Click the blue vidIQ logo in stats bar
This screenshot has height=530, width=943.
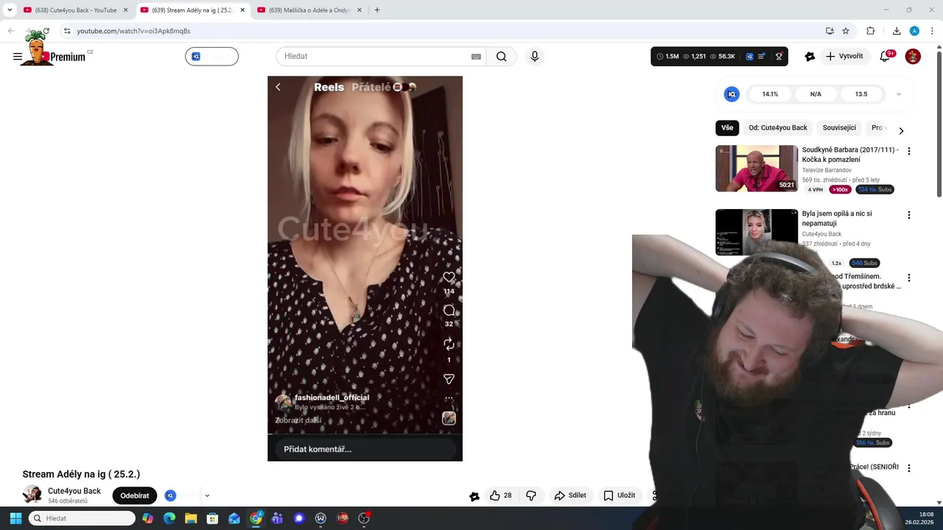tap(749, 56)
